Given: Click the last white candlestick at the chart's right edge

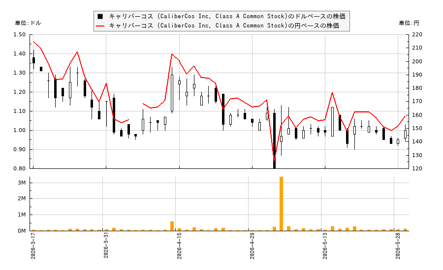Looking at the screenshot, I should click(405, 134).
